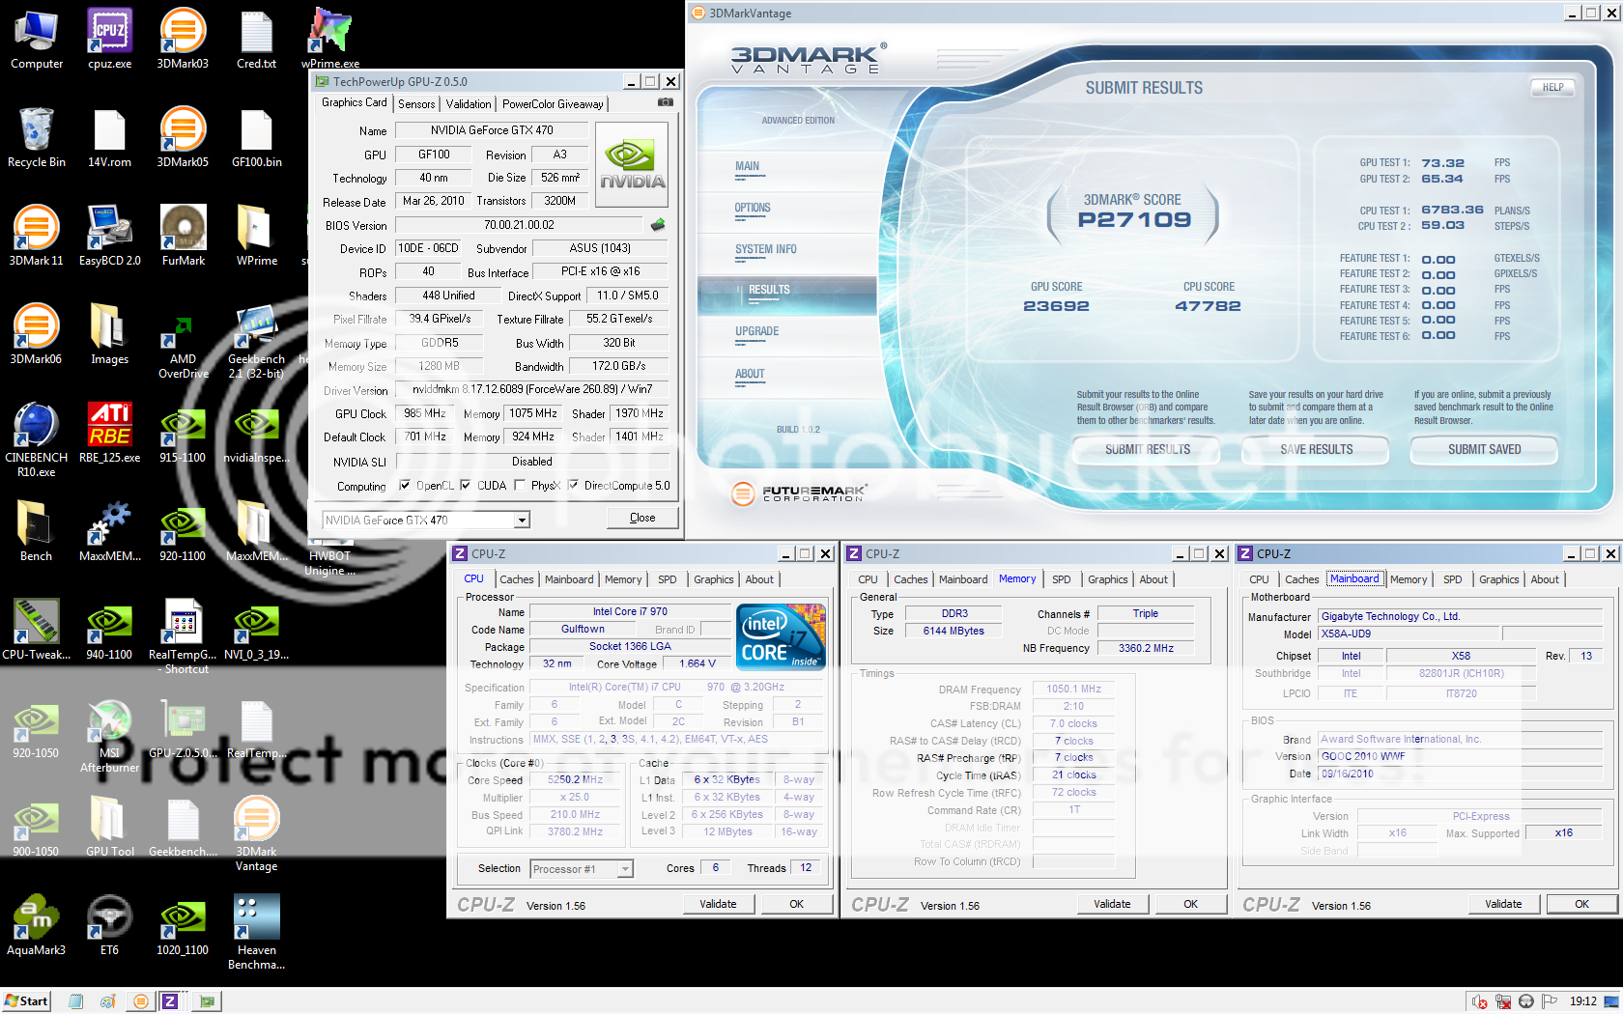Image resolution: width=1623 pixels, height=1014 pixels.
Task: Toggle the OpenCL checkbox in GPU-Z
Action: (405, 486)
